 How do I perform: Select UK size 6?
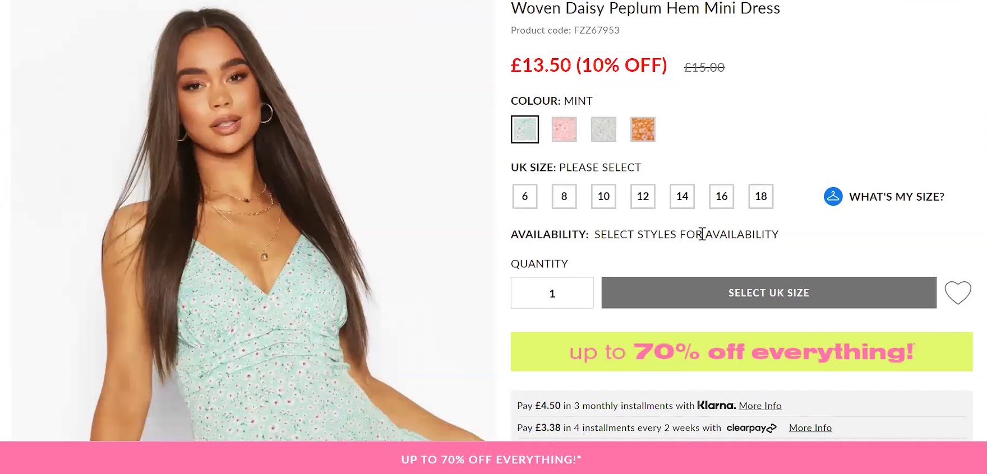[x=525, y=197]
